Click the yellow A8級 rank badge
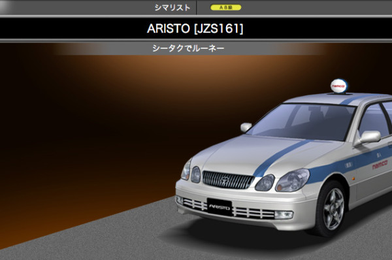Viewport: 392px width, 260px height. click(226, 7)
